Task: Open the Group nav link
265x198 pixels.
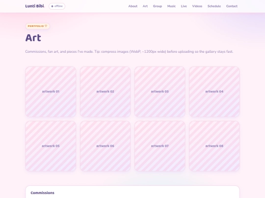Action: [158, 6]
